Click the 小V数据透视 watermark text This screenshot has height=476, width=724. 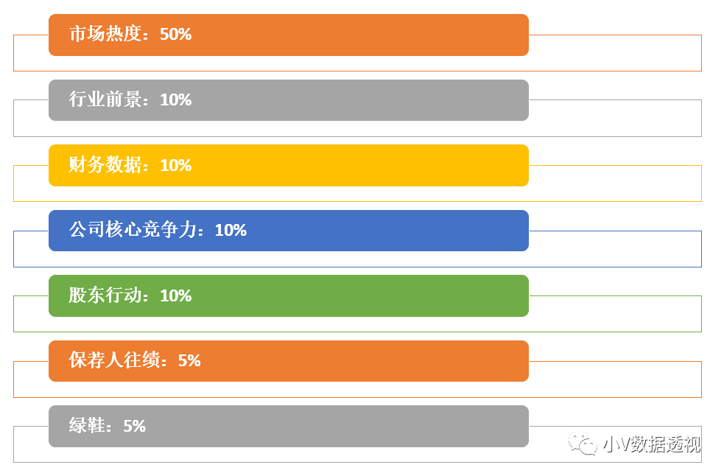(650, 444)
